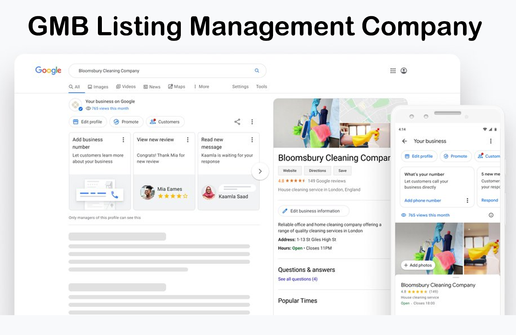Click in the Google search box
Image resolution: width=516 pixels, height=335 pixels.
pos(167,71)
